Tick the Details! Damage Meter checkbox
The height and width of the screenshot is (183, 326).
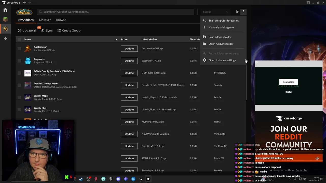(x=19, y=85)
